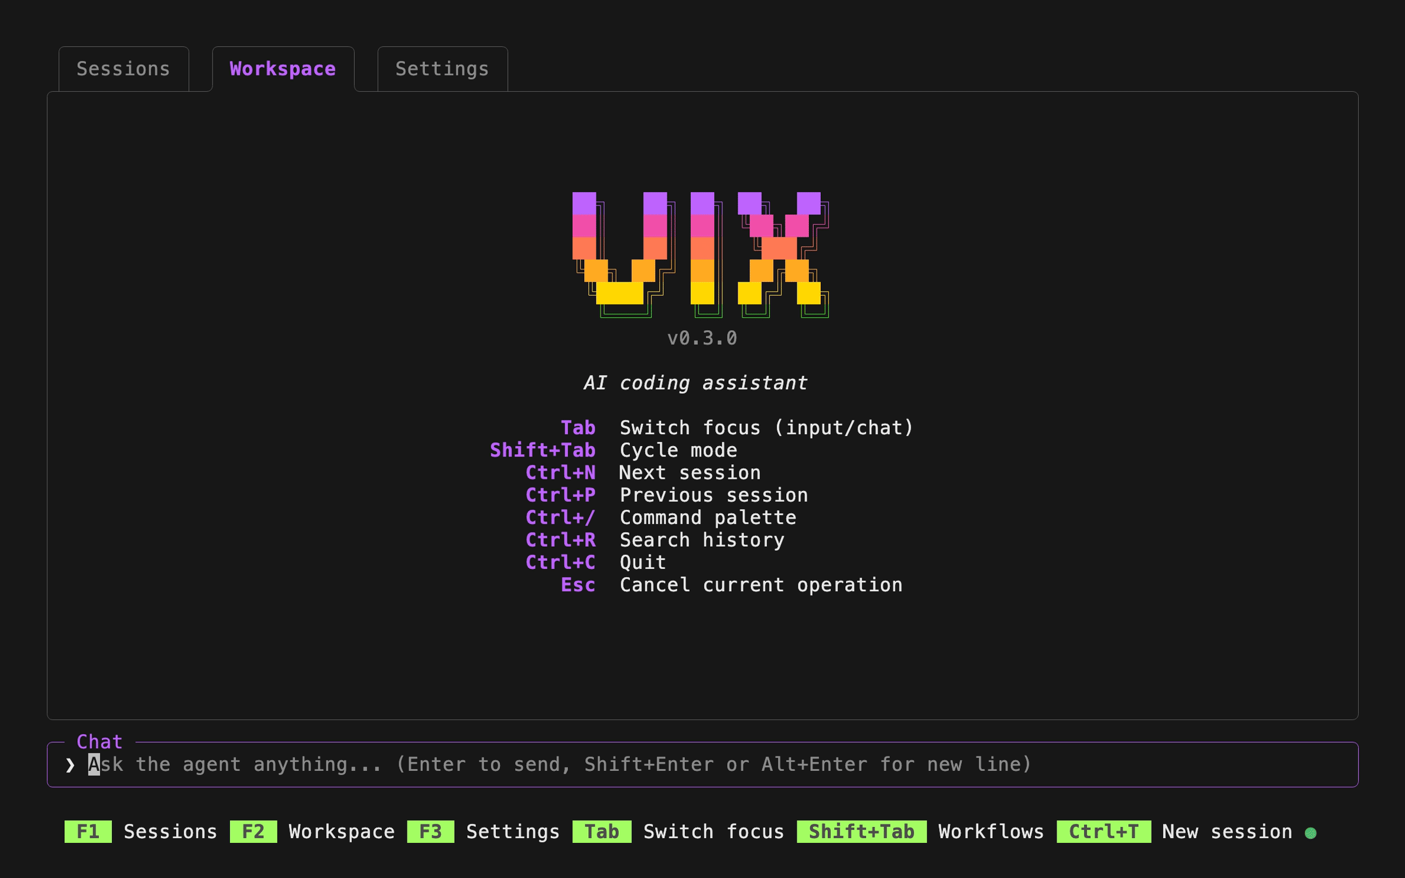Click the Ctrl+/ shortcut label
Image resolution: width=1405 pixels, height=878 pixels.
[x=560, y=517]
